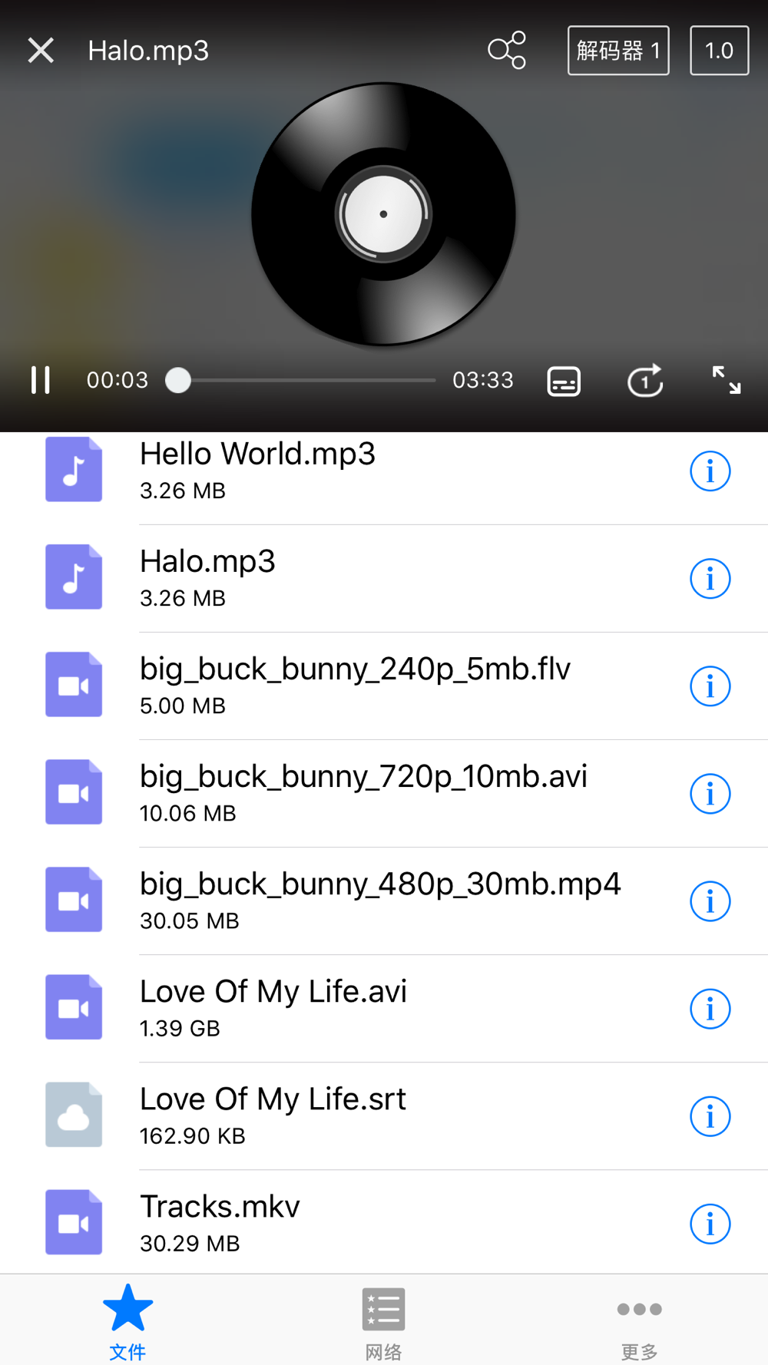Toggle repeat-one loop icon

645,380
